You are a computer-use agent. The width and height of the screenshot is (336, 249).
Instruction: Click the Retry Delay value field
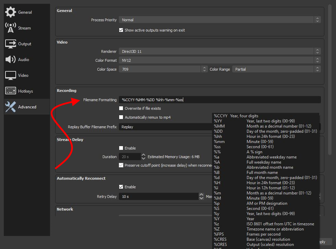(159, 197)
